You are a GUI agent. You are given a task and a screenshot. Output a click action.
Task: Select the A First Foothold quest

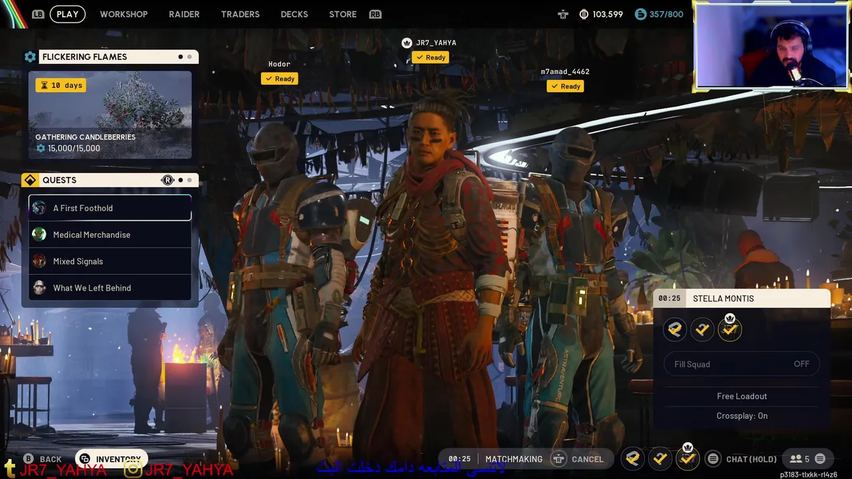coord(110,208)
